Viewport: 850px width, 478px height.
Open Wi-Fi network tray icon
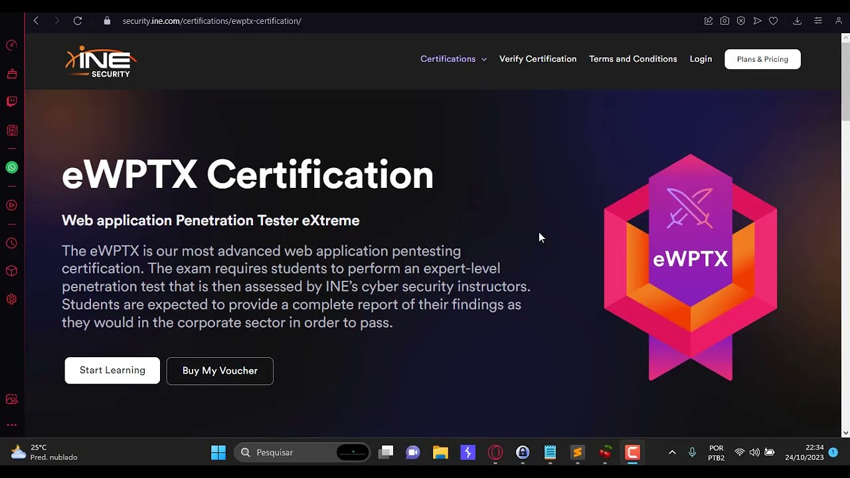tap(739, 452)
